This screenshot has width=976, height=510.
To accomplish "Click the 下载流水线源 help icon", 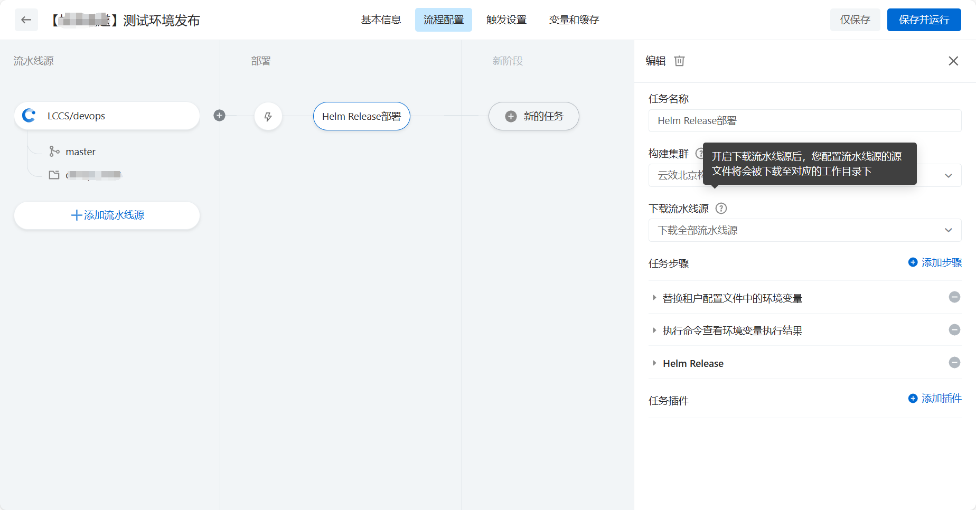I will click(x=721, y=209).
